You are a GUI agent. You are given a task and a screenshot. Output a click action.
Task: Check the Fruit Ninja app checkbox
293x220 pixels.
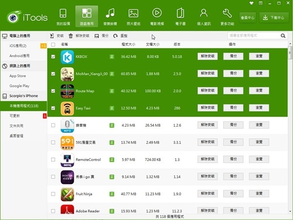[53, 194]
